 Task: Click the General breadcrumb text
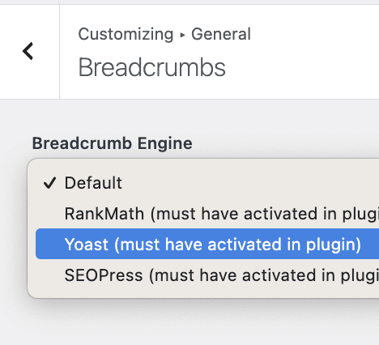(x=221, y=34)
